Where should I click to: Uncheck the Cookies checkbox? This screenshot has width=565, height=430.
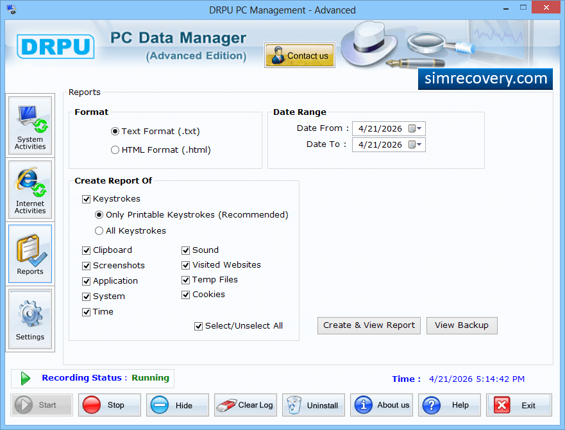[x=185, y=295]
